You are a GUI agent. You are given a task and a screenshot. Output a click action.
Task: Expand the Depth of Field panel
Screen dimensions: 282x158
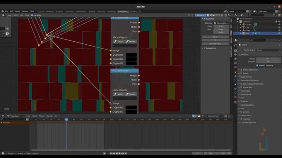pos(246,77)
